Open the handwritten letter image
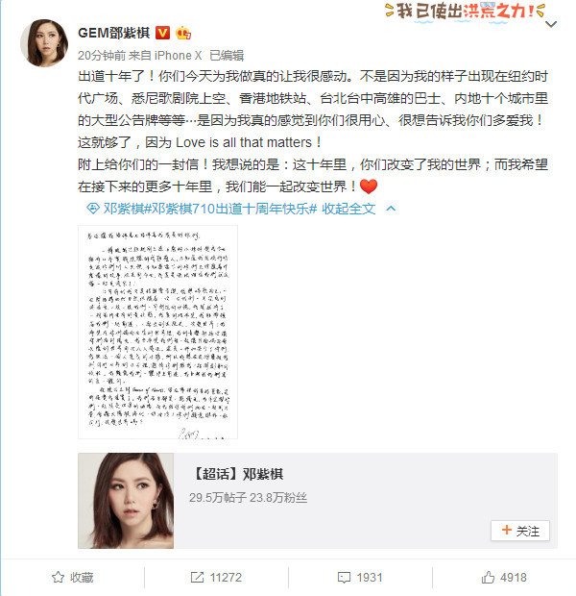Viewport: 576px width, 596px height. [158, 333]
